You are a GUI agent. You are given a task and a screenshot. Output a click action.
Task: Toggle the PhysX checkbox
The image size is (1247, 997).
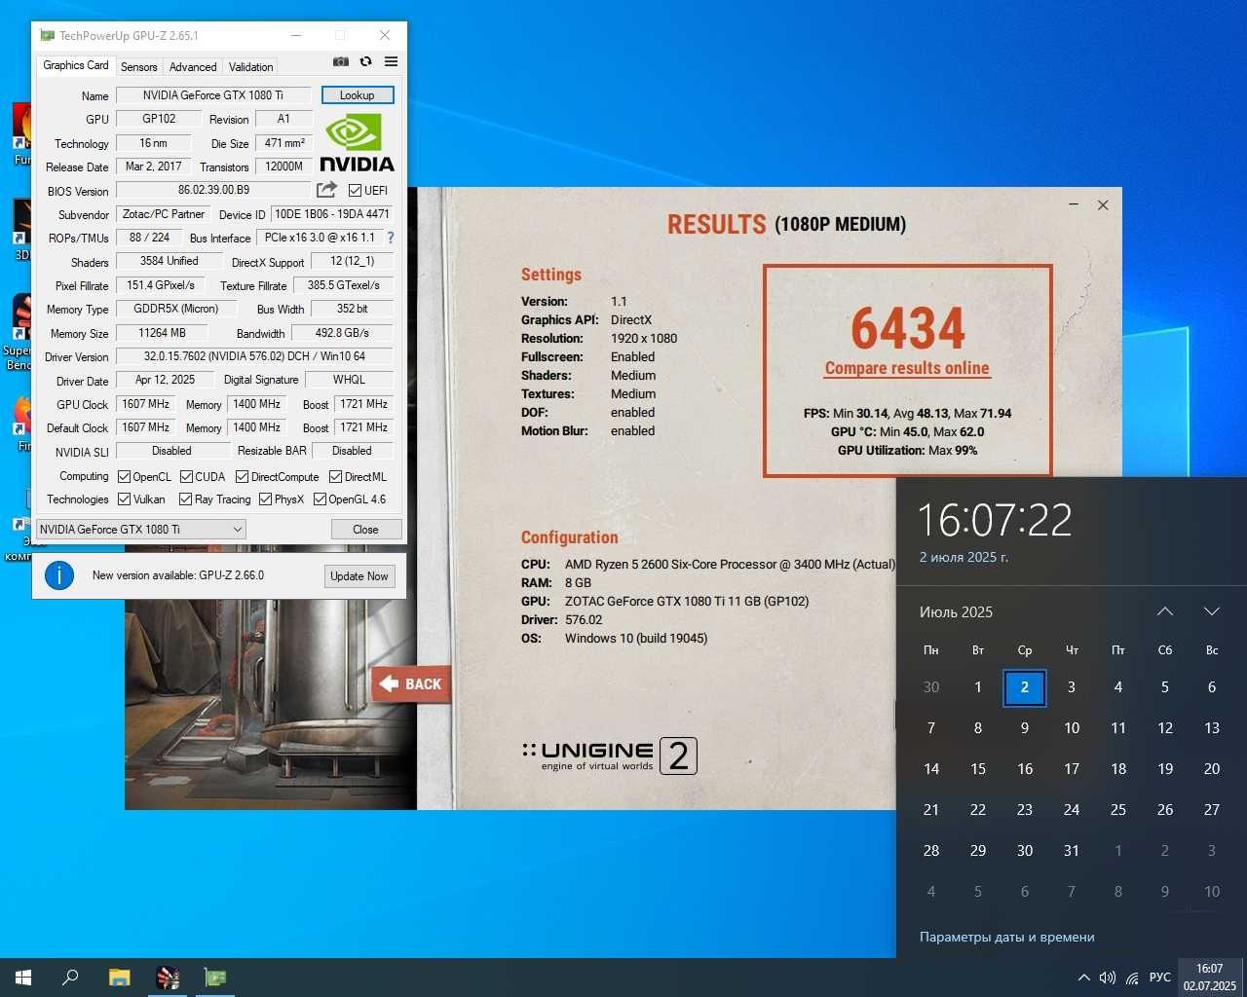265,499
